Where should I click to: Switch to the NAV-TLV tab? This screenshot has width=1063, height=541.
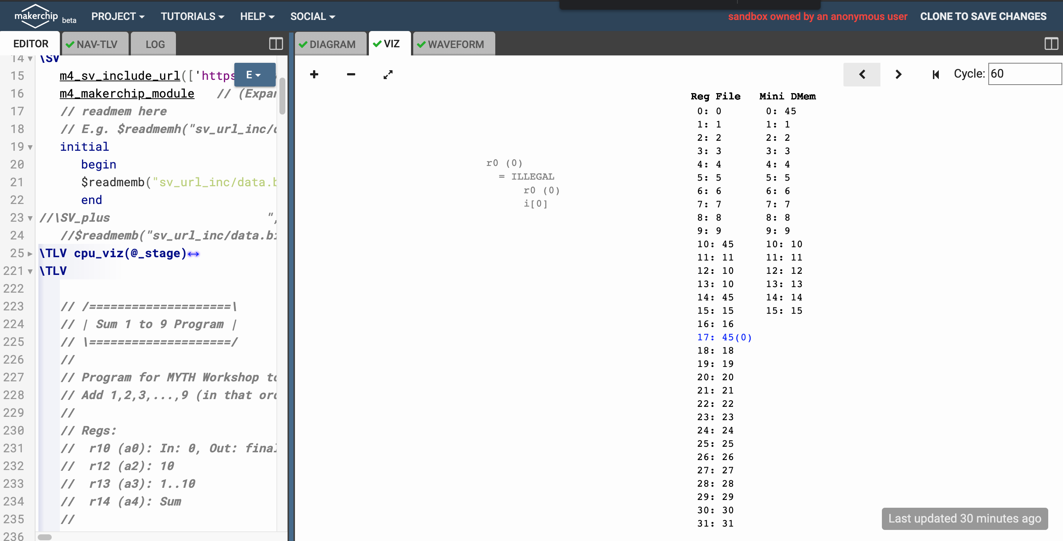tap(96, 44)
